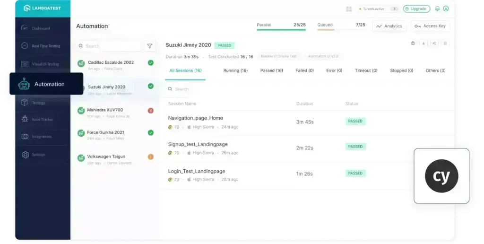484x244 pixels.
Task: Switch to the Stopped (0) tab
Action: (402, 71)
